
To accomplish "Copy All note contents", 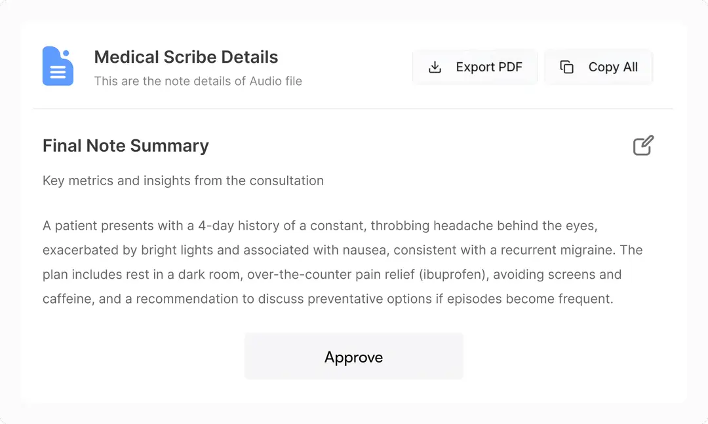I will [x=598, y=67].
